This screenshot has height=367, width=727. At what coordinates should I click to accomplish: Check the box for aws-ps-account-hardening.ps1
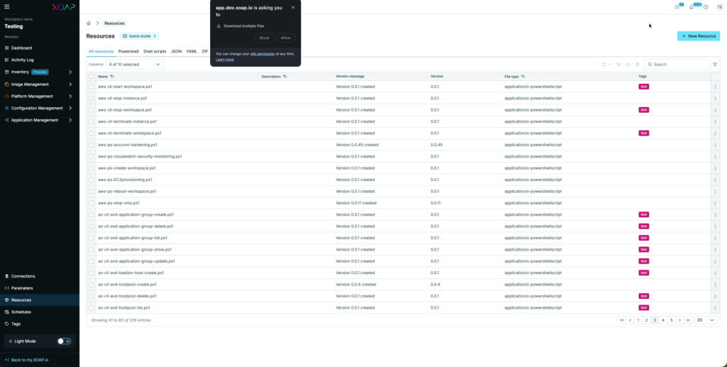click(x=91, y=145)
